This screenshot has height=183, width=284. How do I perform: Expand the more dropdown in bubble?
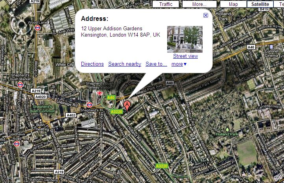click(179, 64)
